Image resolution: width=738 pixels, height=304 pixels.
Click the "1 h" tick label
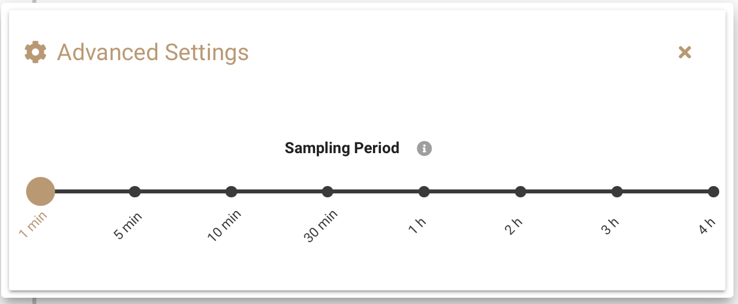coord(417,225)
